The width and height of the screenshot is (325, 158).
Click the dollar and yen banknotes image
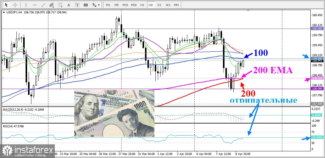pyautogui.click(x=114, y=113)
